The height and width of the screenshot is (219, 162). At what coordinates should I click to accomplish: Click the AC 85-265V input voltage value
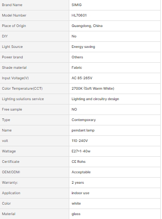(x=82, y=78)
